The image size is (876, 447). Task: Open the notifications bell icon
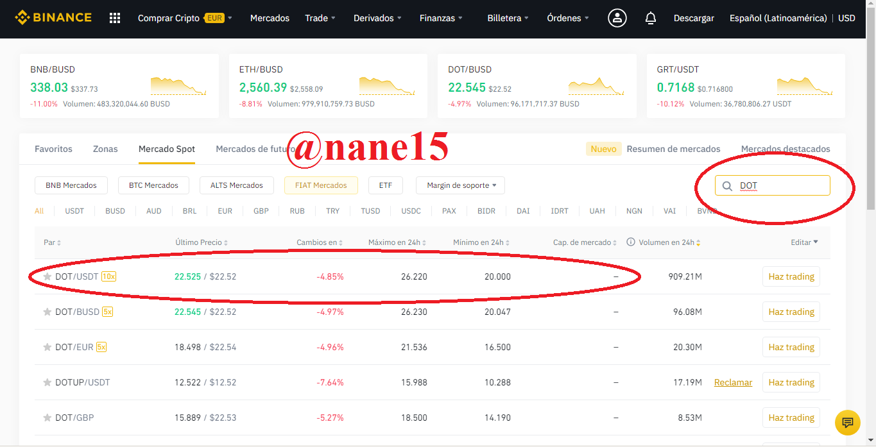click(651, 18)
